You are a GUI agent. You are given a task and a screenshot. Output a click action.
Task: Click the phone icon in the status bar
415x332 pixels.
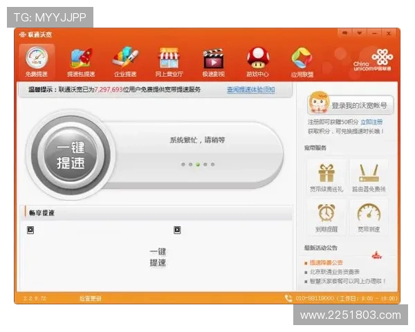(x=288, y=298)
